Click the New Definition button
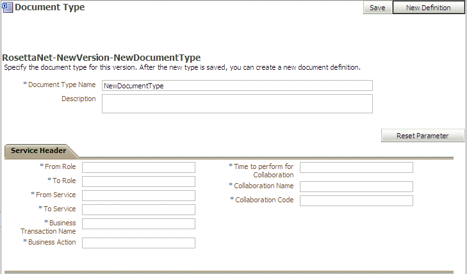467x274 pixels. coord(429,8)
